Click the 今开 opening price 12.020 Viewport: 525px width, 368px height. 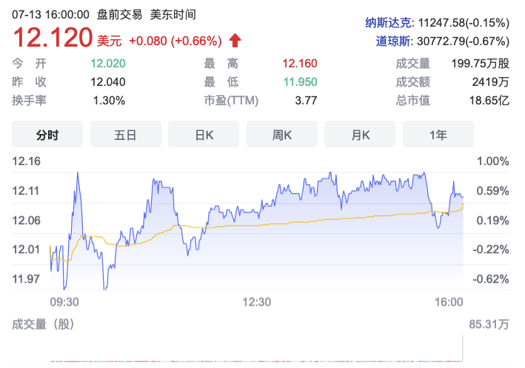pyautogui.click(x=107, y=64)
